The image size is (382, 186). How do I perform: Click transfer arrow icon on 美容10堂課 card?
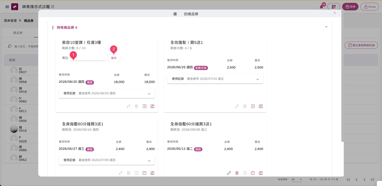(145, 106)
